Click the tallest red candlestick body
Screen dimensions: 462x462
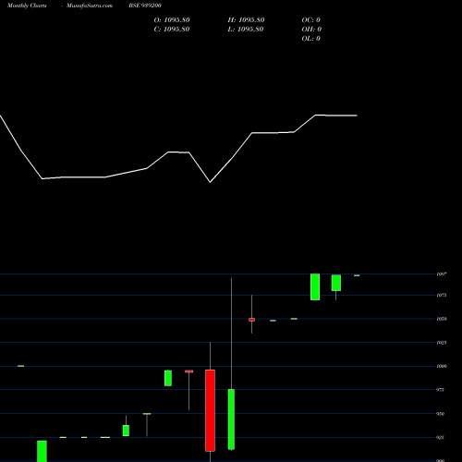click(210, 410)
